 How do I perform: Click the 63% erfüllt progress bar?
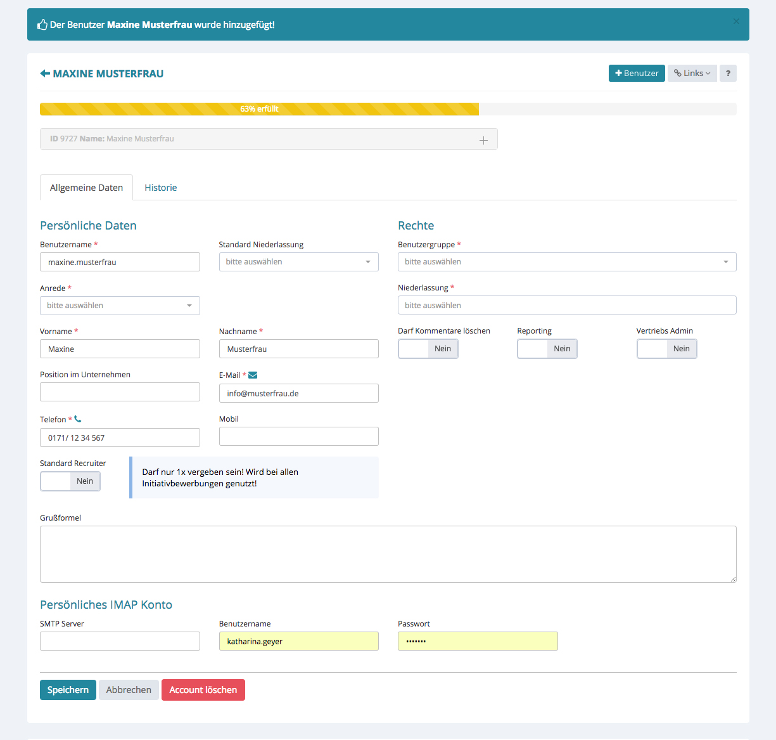259,109
